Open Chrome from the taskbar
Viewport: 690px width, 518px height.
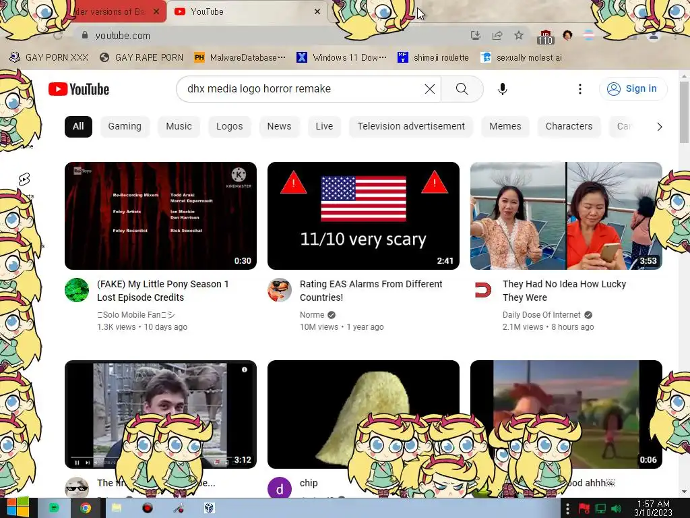[86, 509]
